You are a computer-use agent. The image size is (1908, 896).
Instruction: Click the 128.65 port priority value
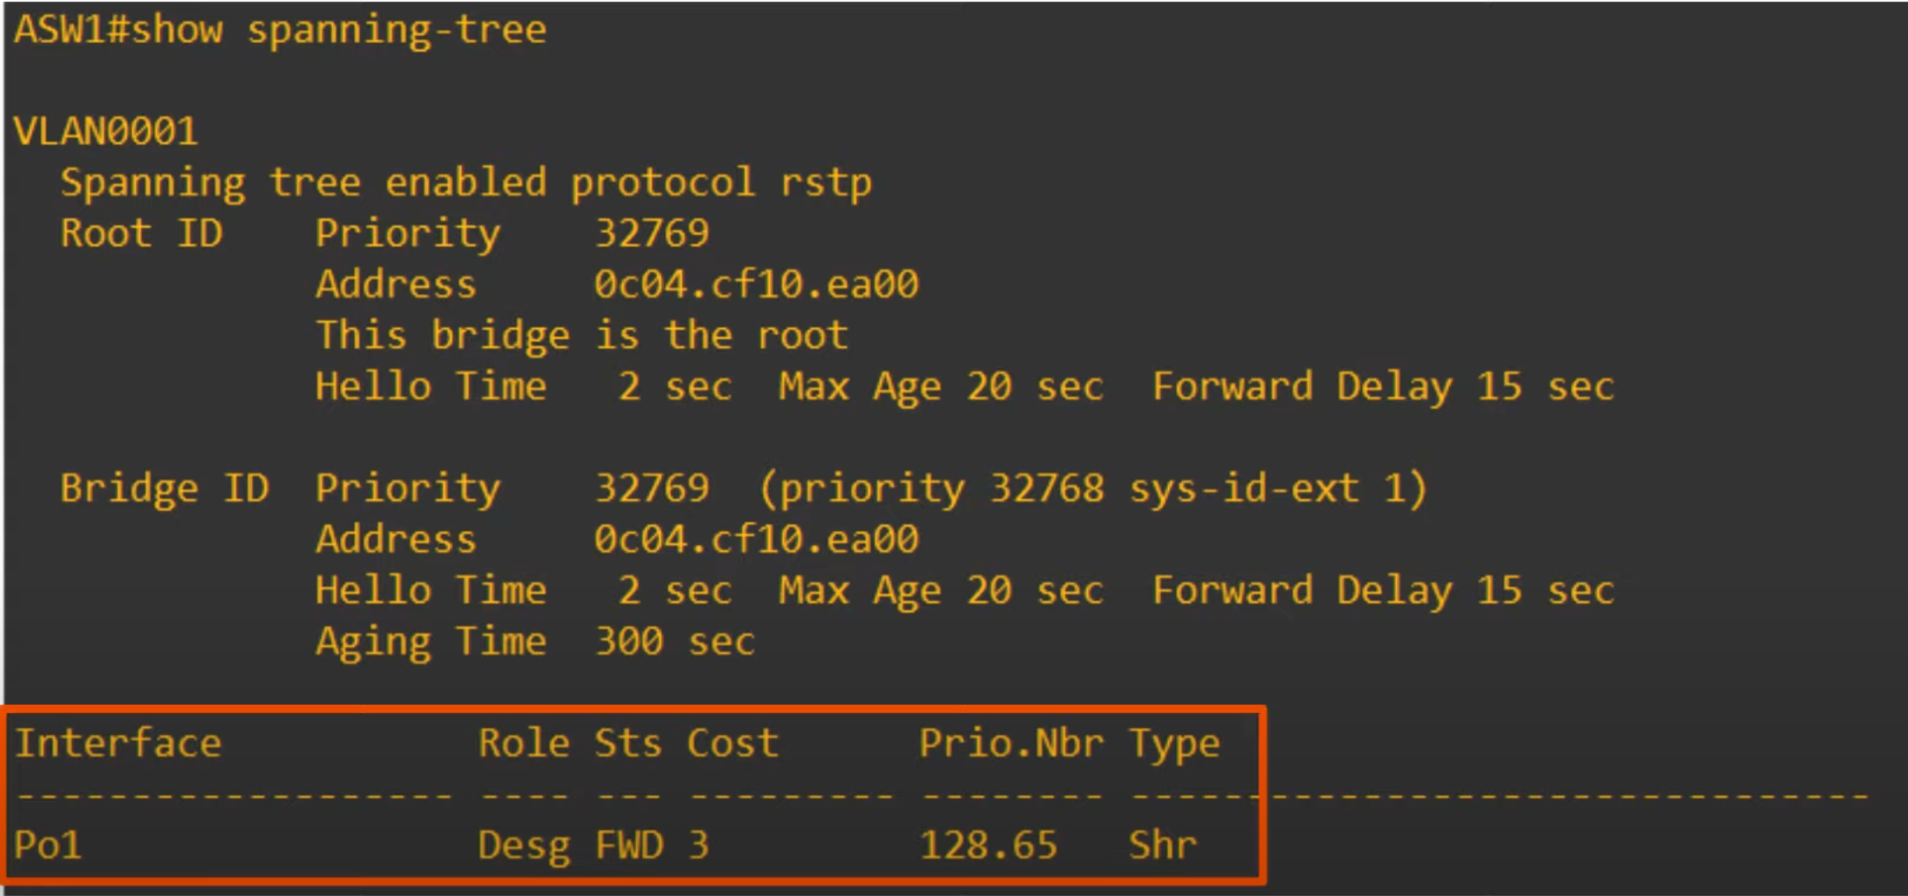tap(987, 846)
